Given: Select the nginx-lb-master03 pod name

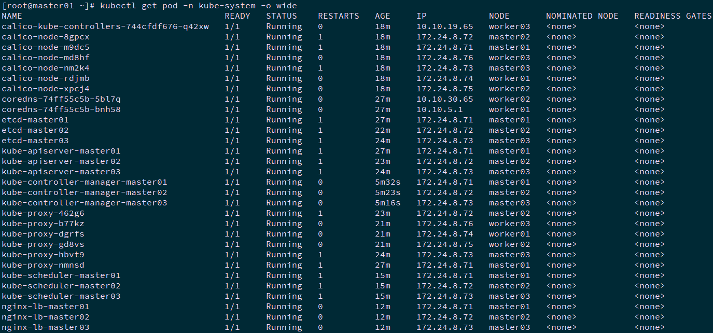Looking at the screenshot, I should coord(45,327).
